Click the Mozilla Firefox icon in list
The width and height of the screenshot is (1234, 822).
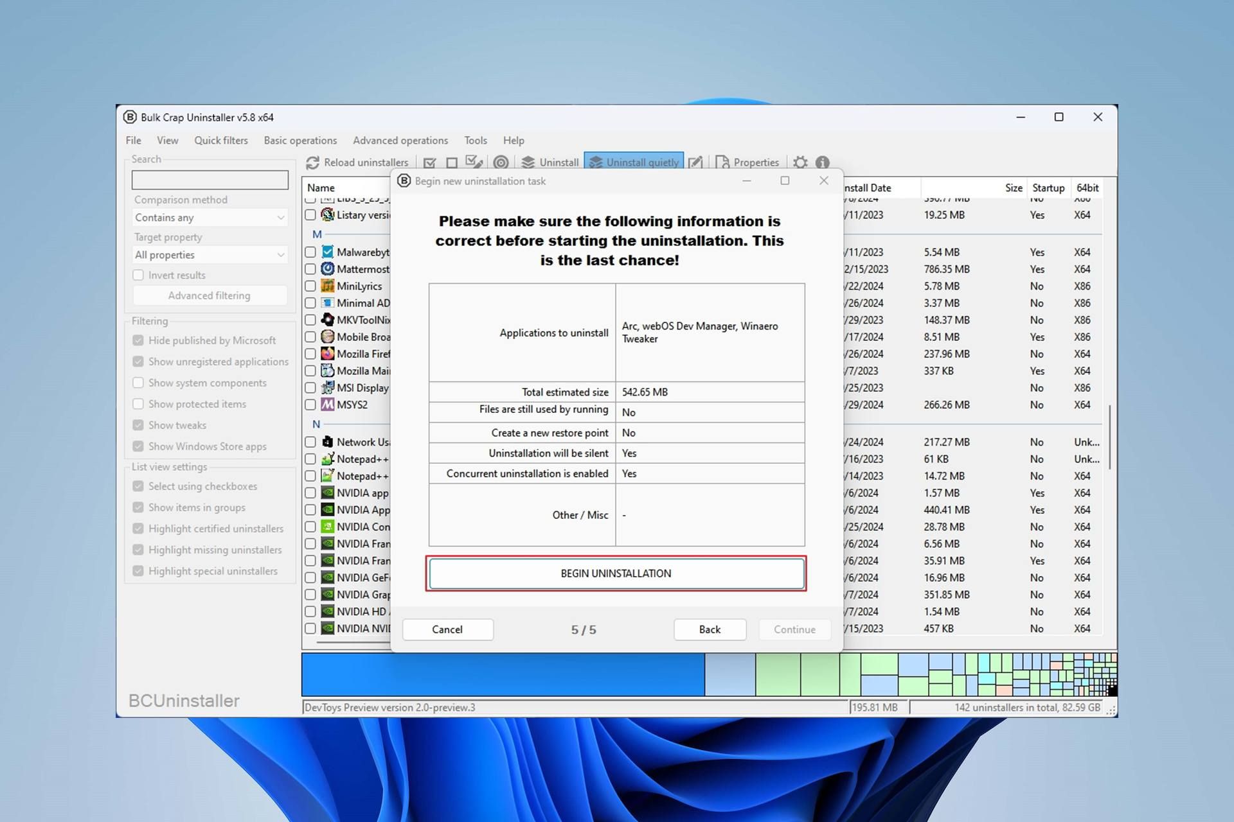(328, 353)
